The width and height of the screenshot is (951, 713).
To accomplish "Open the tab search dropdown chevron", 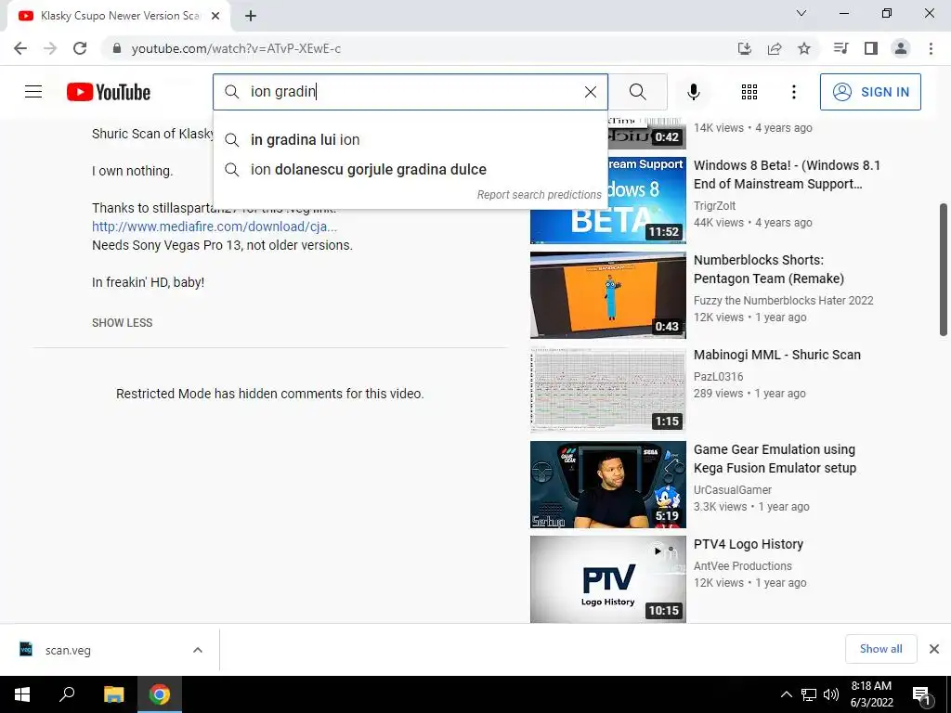I will click(801, 13).
